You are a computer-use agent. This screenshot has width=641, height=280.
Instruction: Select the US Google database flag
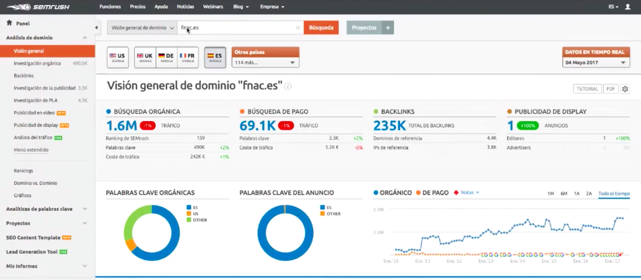[x=118, y=58]
